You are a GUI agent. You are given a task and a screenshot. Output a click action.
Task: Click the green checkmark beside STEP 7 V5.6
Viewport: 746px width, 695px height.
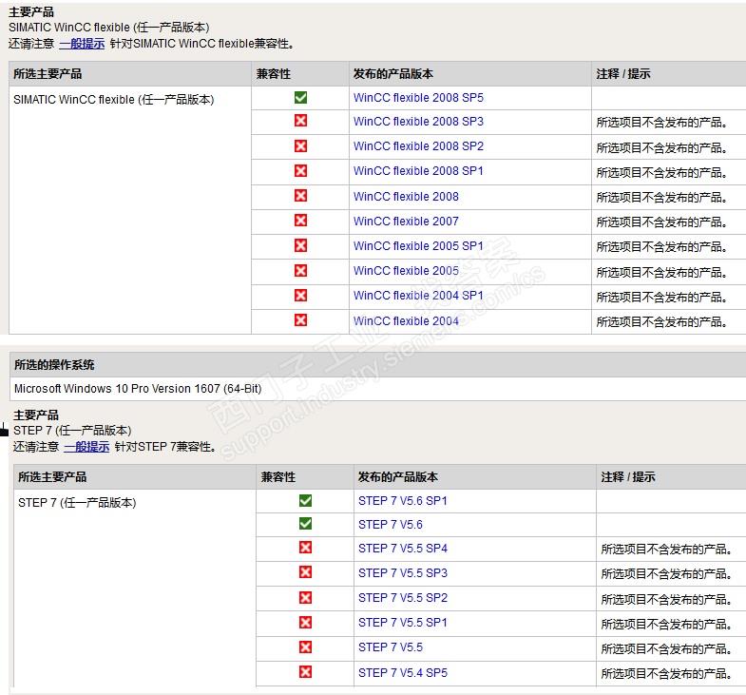click(x=305, y=524)
